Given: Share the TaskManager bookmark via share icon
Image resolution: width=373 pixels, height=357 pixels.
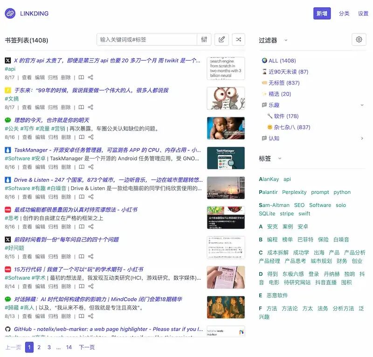Looking at the screenshot, I should tap(91, 167).
